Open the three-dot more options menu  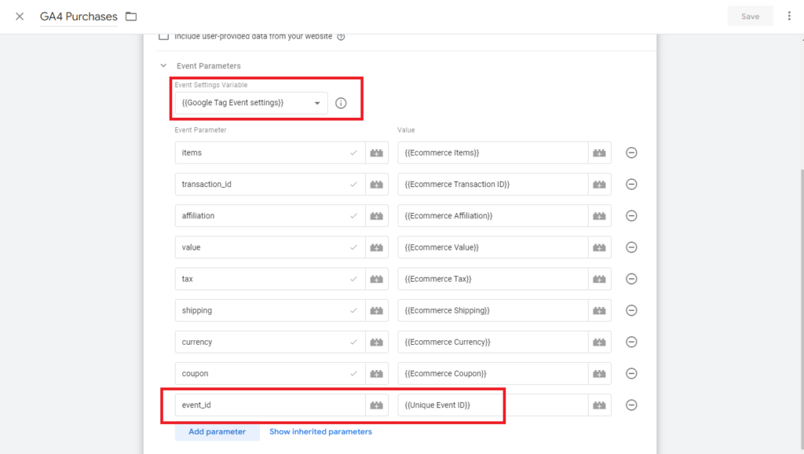[x=789, y=16]
